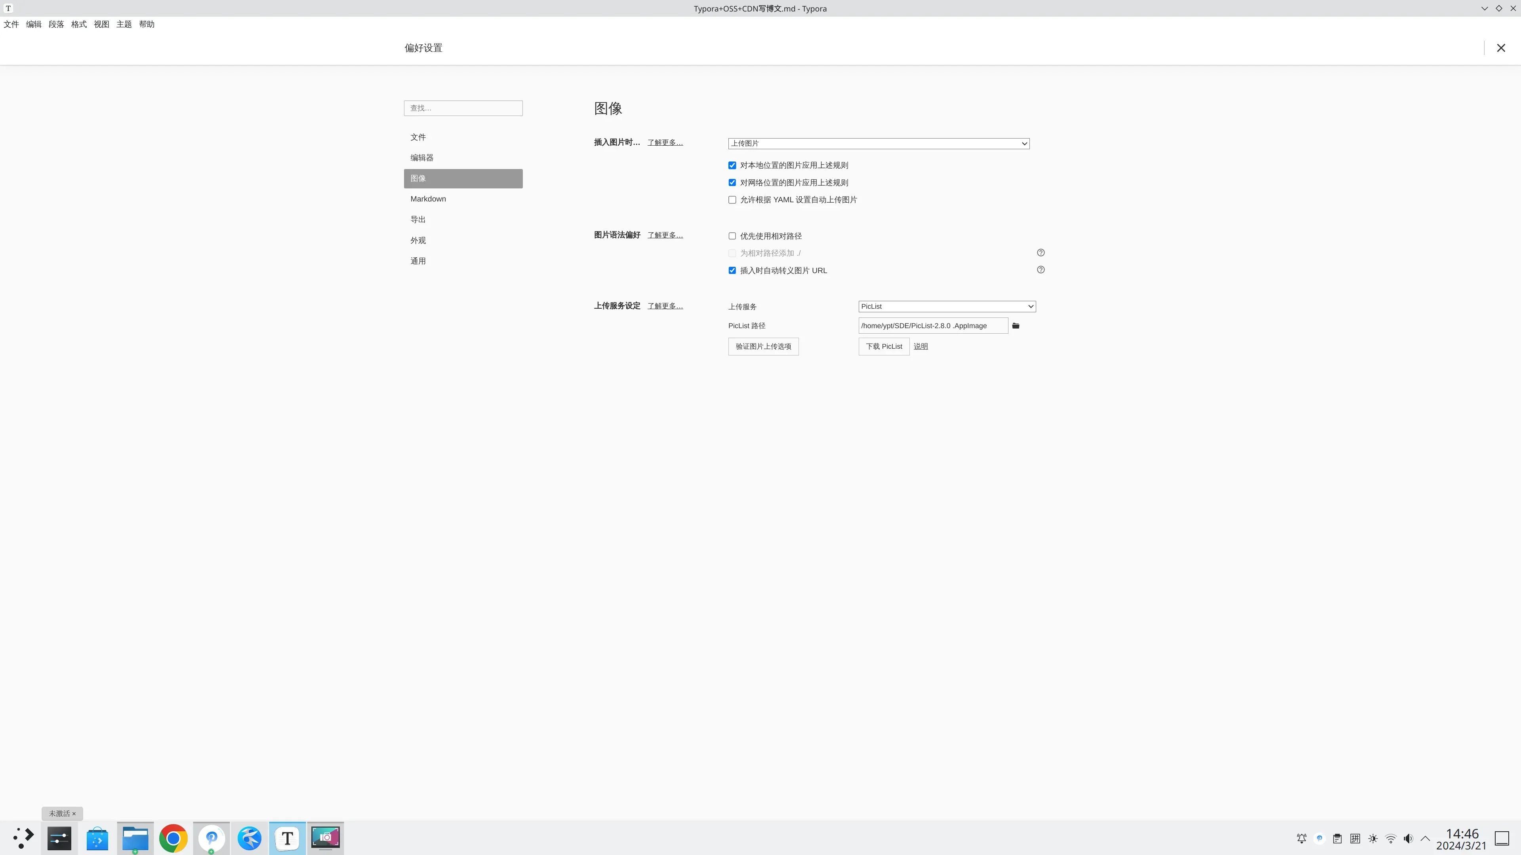Image resolution: width=1521 pixels, height=855 pixels.
Task: Close the 偏好设置 panel with X
Action: click(1500, 48)
